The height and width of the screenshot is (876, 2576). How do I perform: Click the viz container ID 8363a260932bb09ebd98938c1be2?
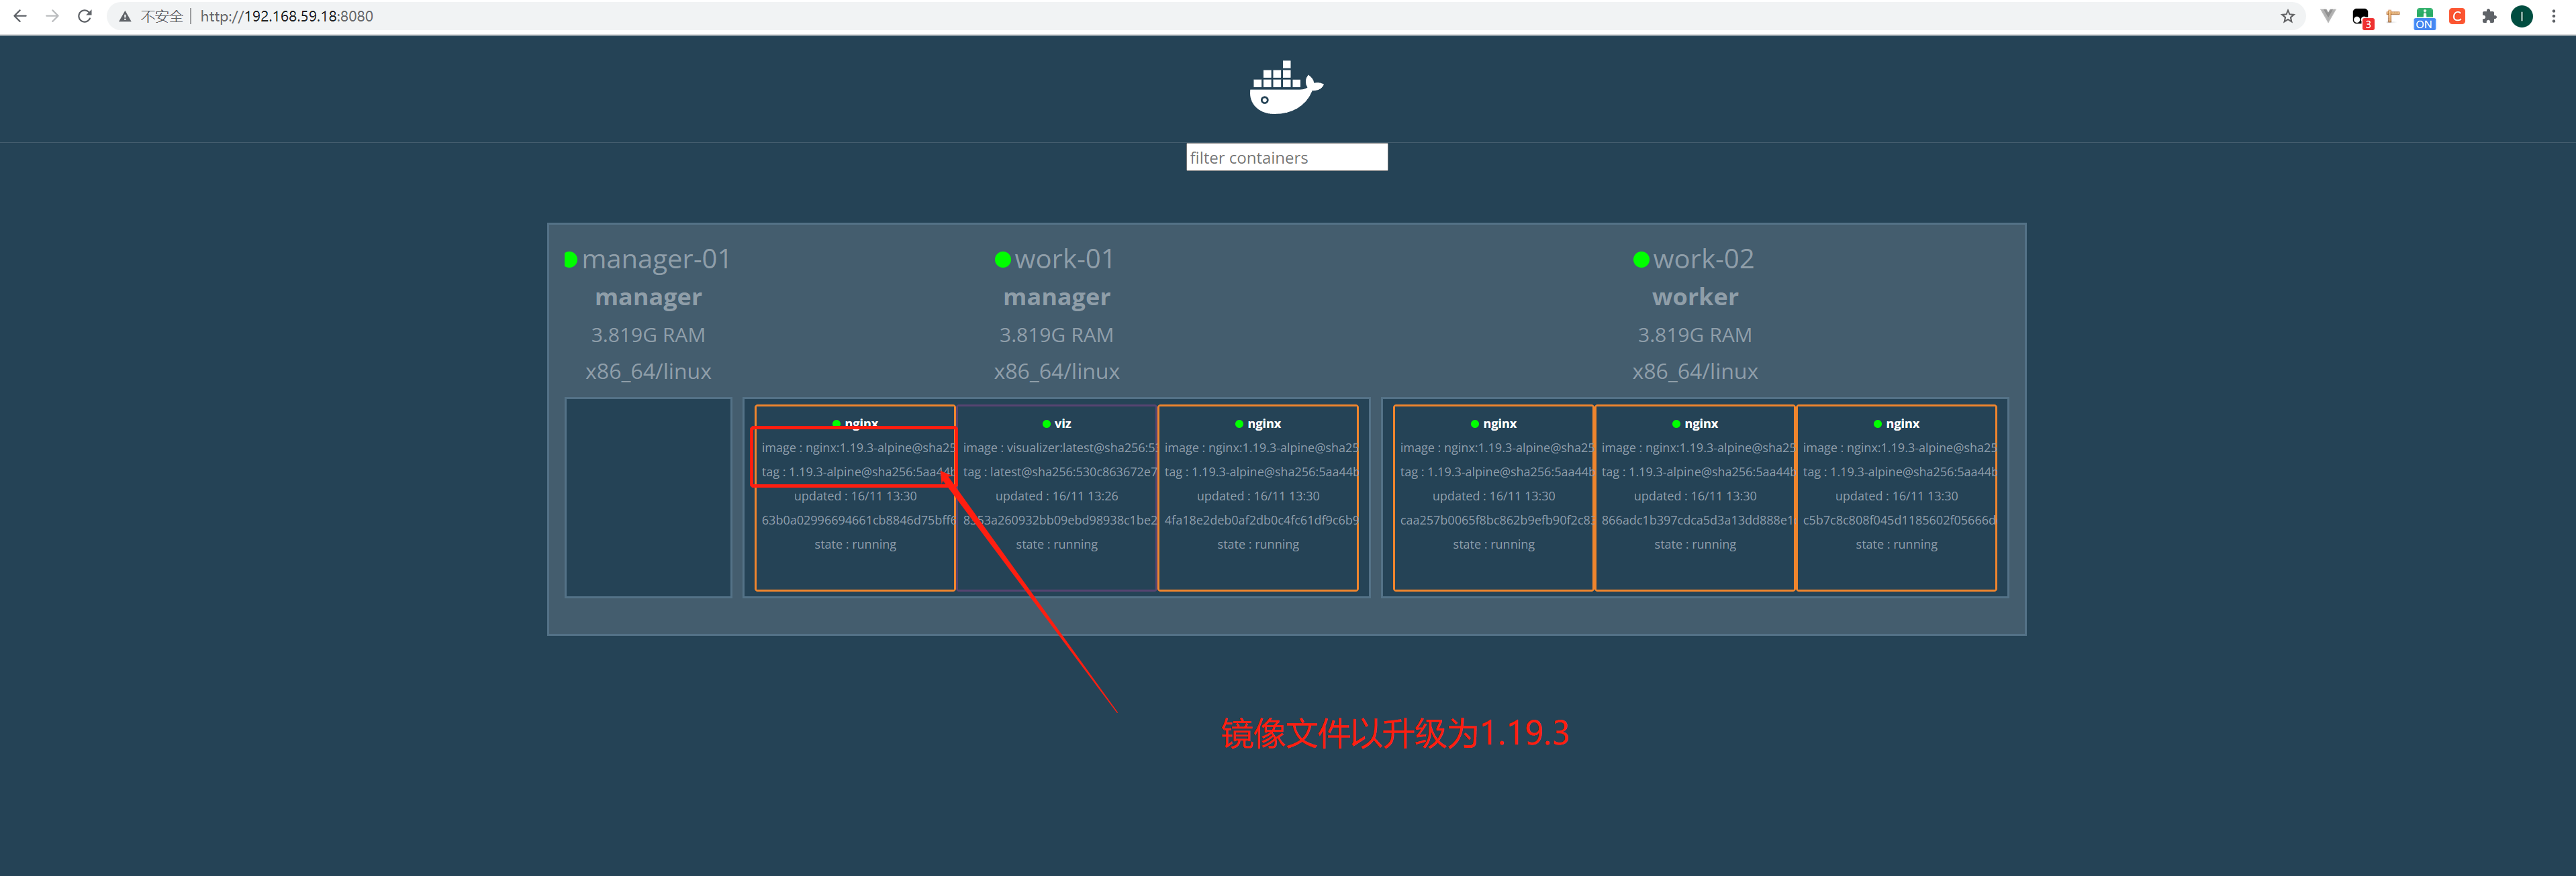click(x=1060, y=521)
